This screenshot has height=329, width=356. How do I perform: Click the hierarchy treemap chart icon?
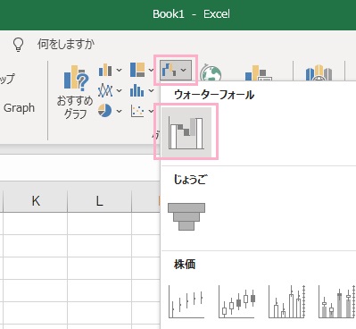pyautogui.click(x=137, y=70)
